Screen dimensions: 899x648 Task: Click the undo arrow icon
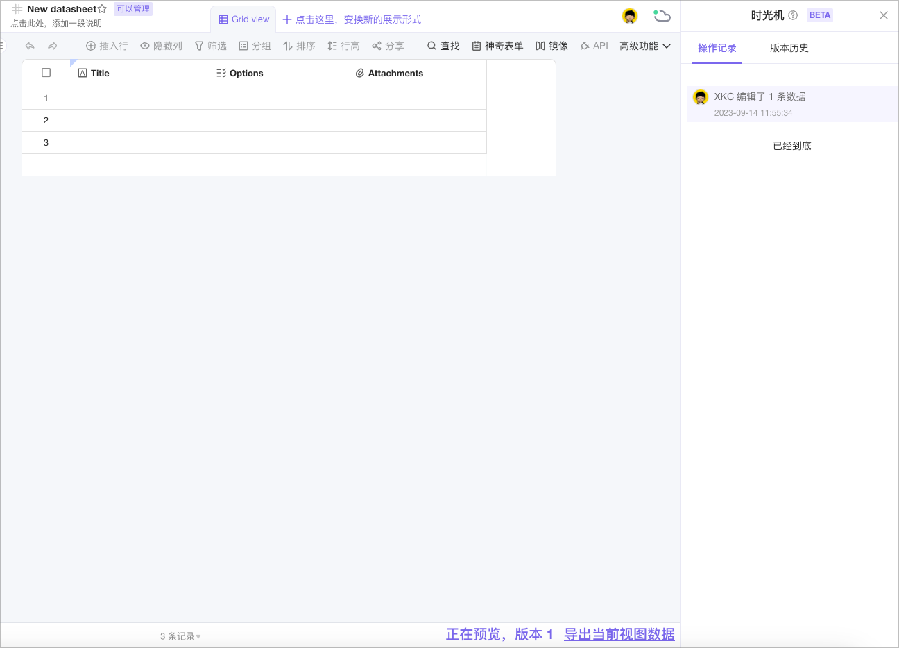click(x=30, y=46)
